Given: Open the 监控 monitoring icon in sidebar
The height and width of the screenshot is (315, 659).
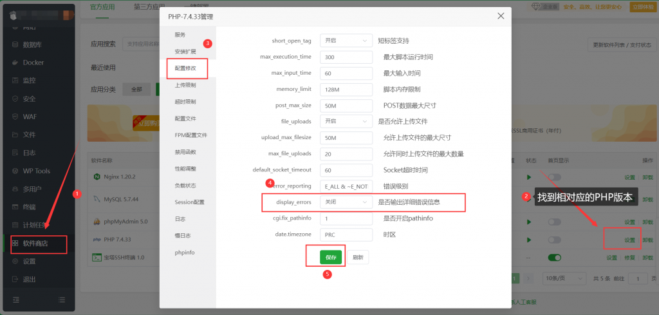Looking at the screenshot, I should coord(15,81).
